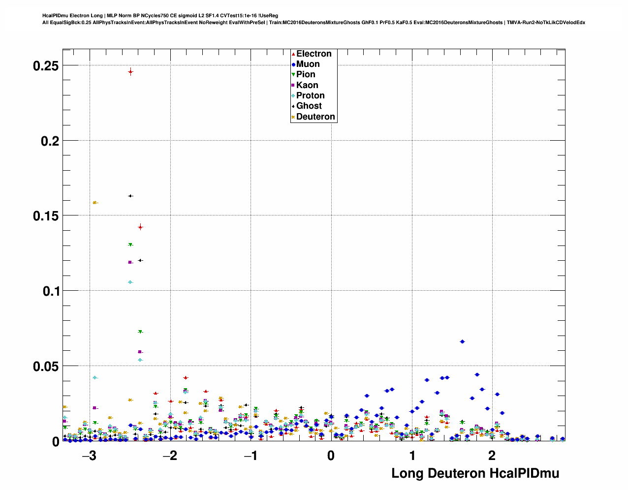Click the red Electron triangle legend marker

293,54
